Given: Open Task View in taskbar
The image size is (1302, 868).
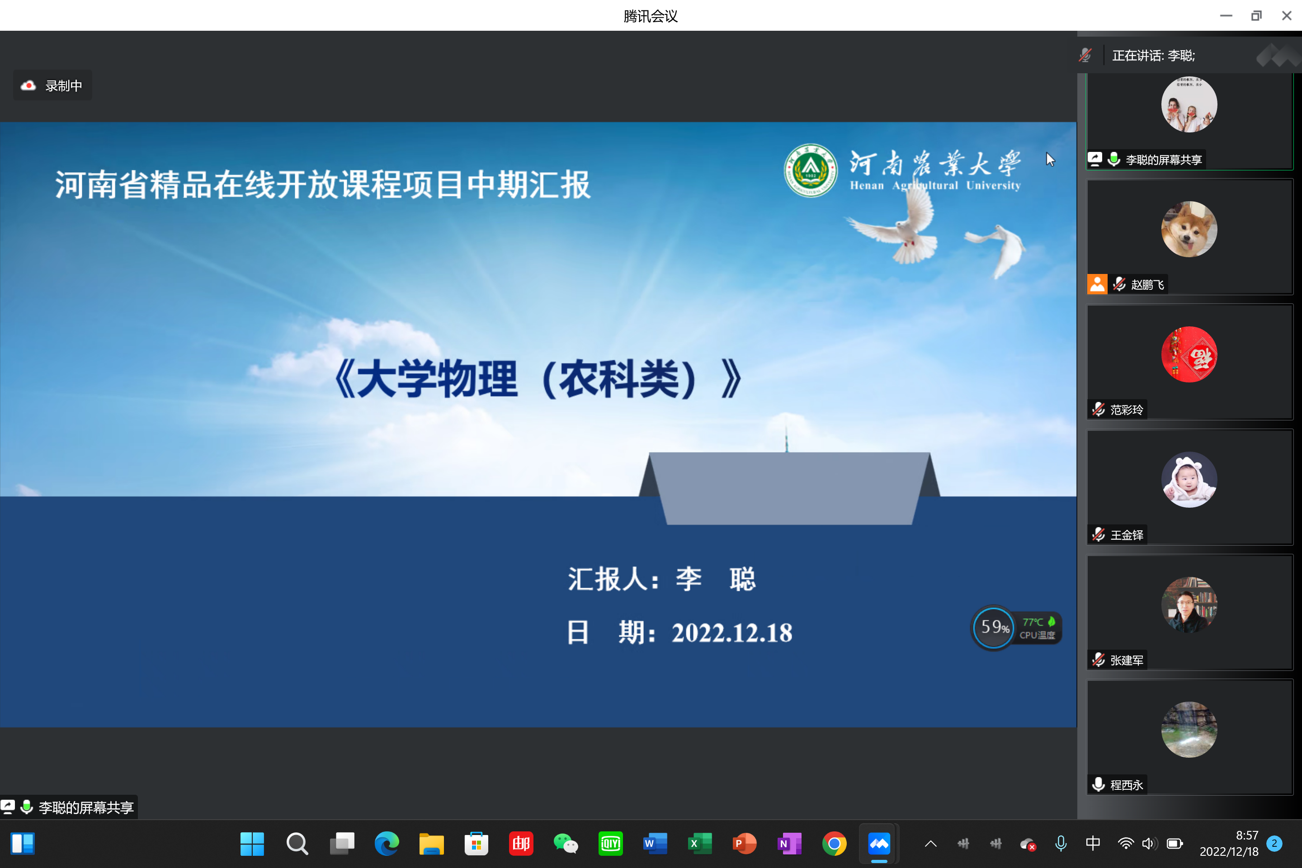Looking at the screenshot, I should 342,844.
